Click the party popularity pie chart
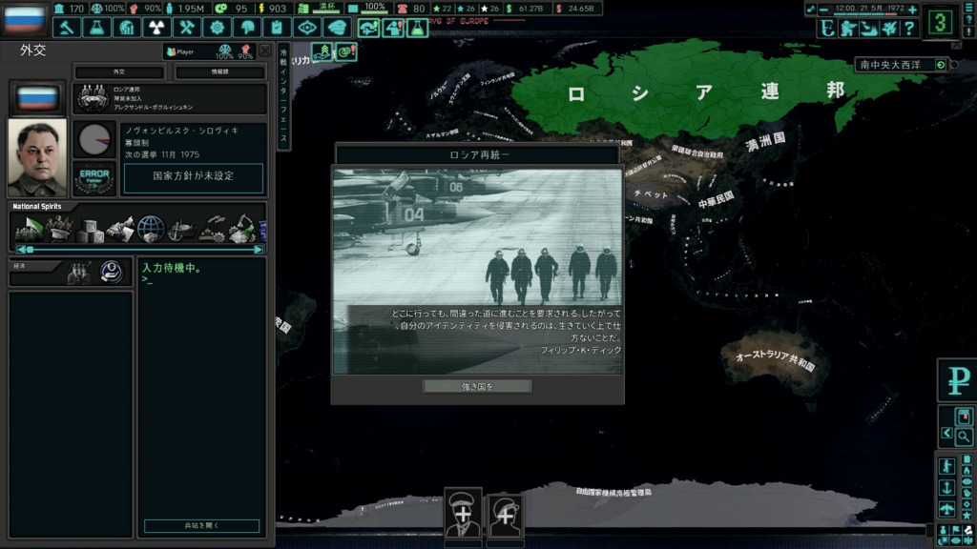This screenshot has height=549, width=977. click(94, 139)
